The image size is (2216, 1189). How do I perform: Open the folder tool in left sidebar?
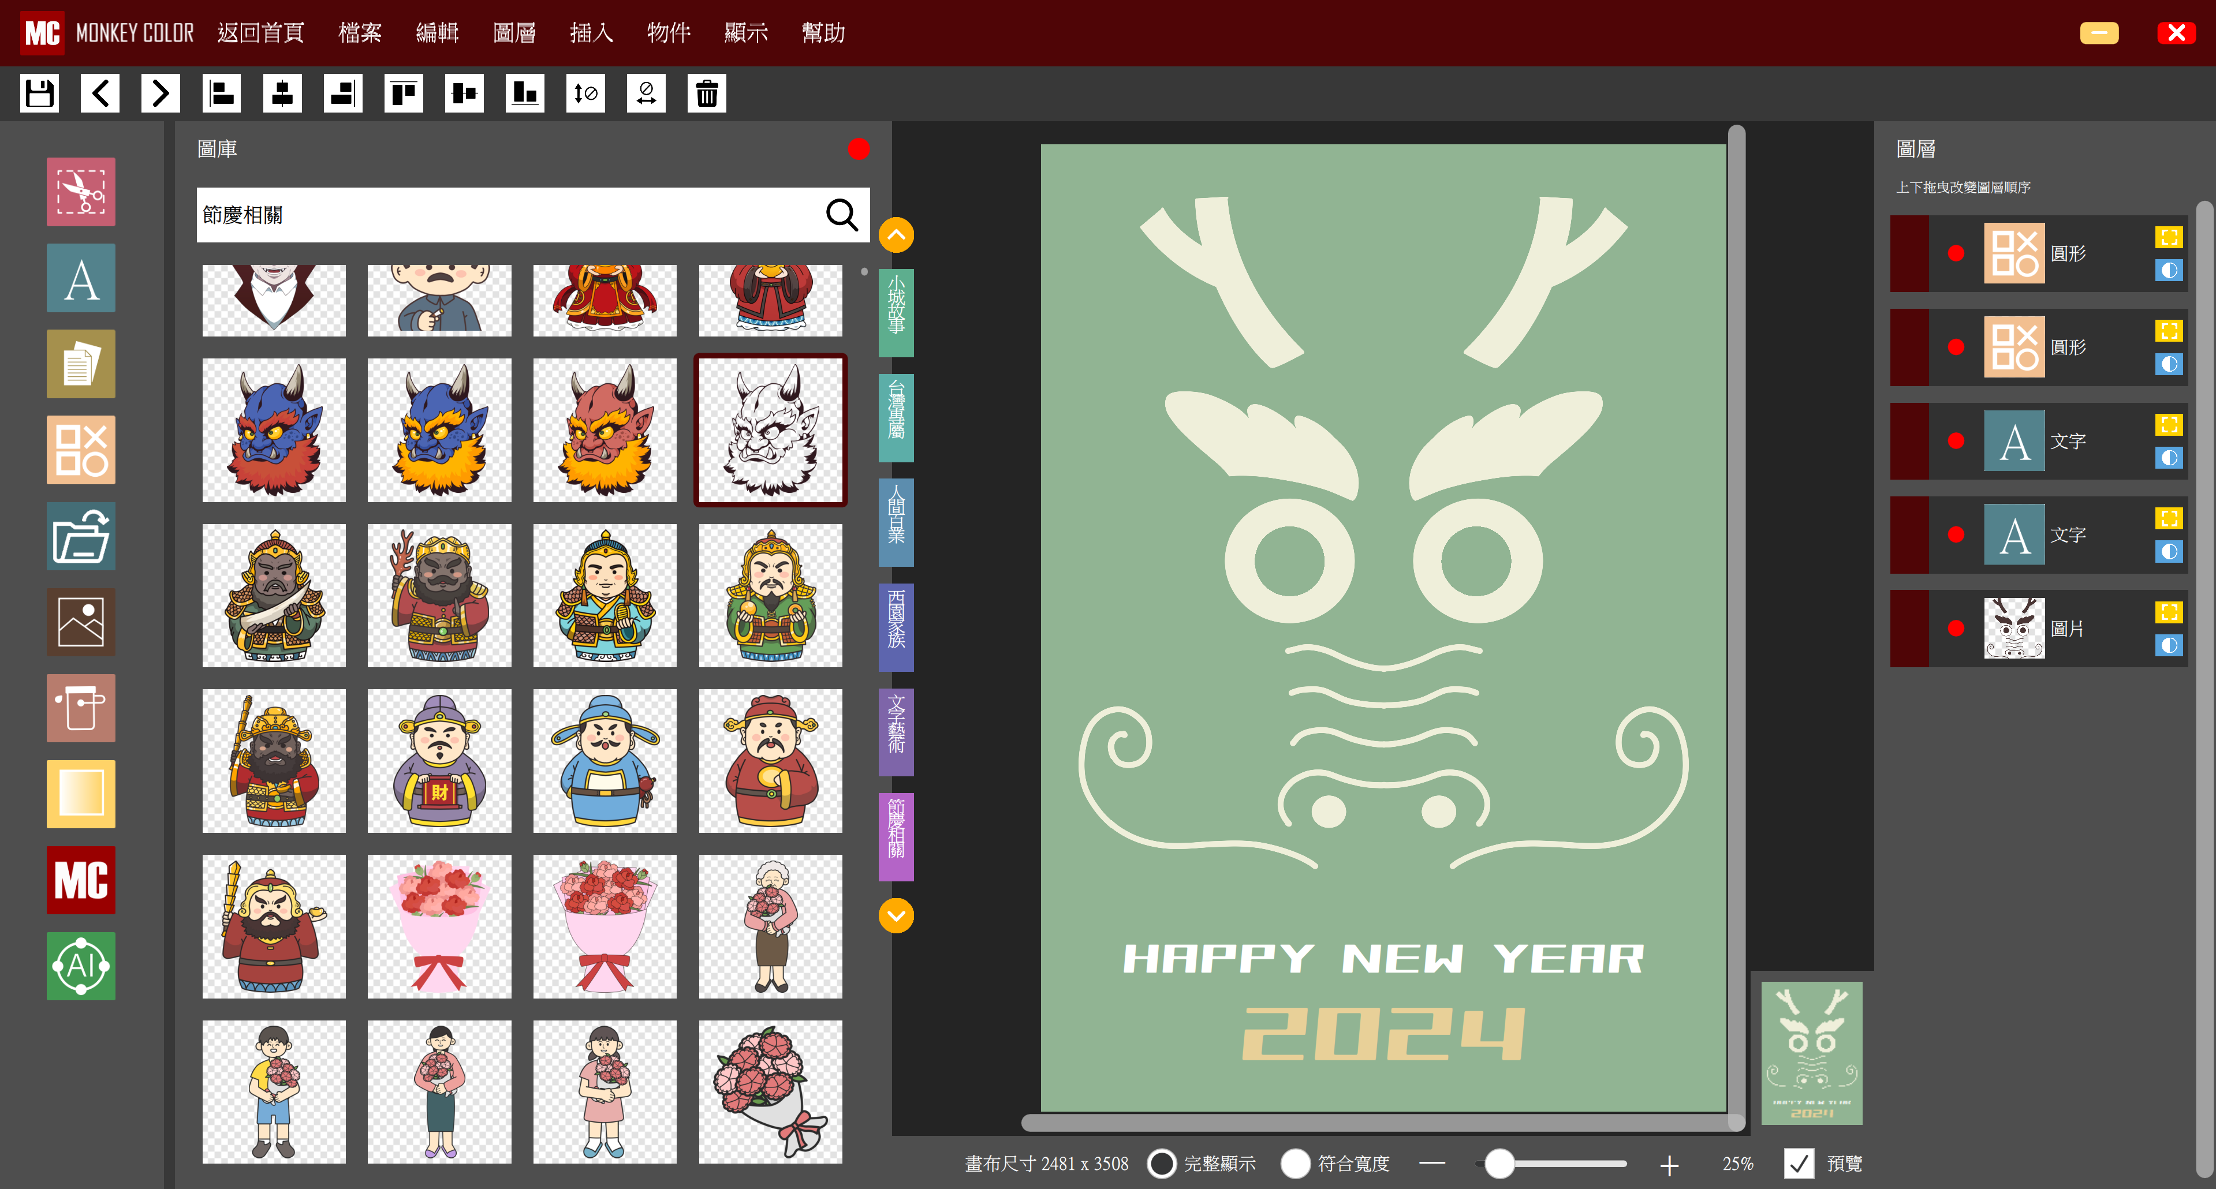tap(81, 536)
